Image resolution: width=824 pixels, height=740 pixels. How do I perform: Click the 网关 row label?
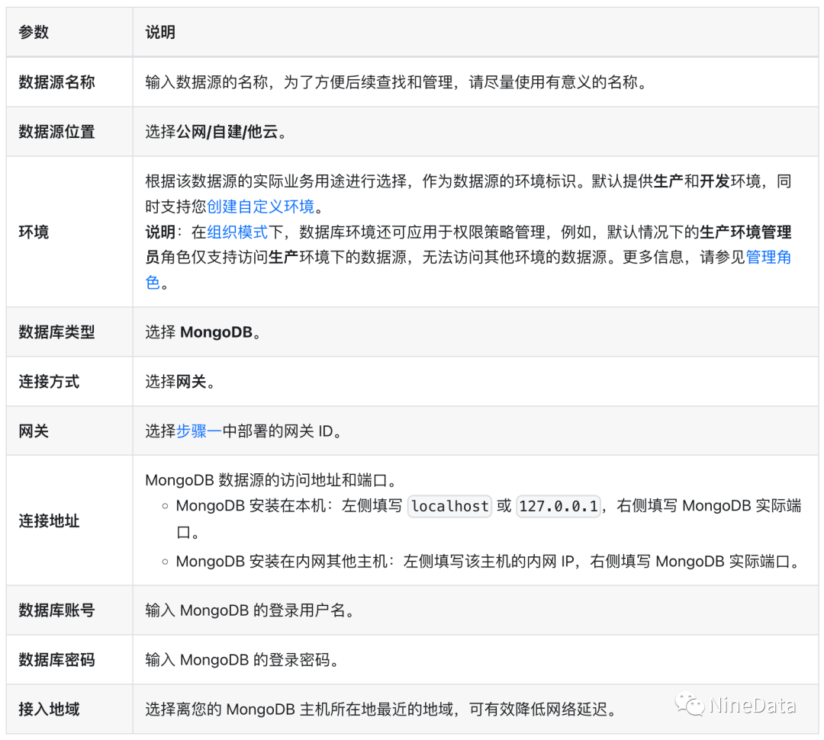34,431
